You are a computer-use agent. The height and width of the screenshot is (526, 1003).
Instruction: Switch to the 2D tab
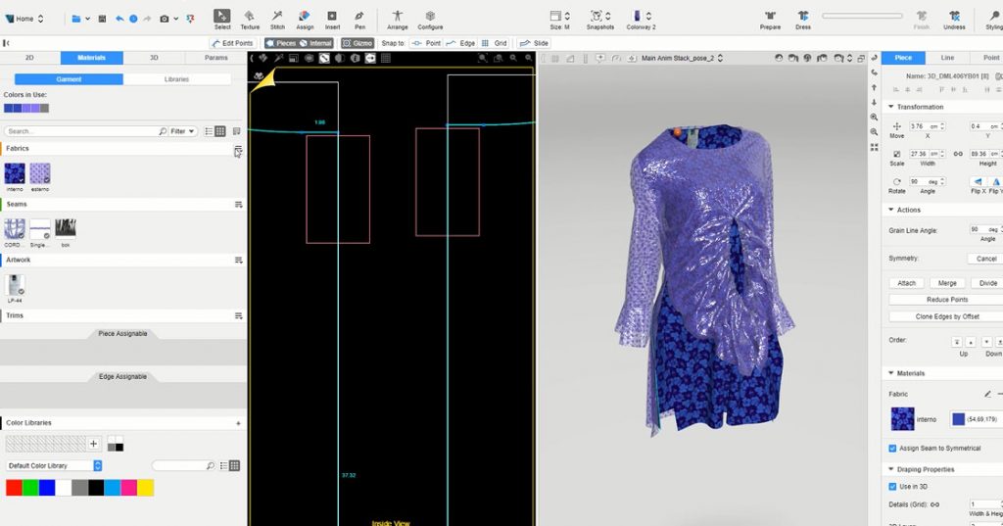click(30, 58)
